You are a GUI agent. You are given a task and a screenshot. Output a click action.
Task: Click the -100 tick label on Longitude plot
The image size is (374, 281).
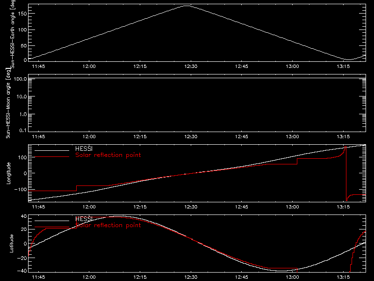(21, 189)
